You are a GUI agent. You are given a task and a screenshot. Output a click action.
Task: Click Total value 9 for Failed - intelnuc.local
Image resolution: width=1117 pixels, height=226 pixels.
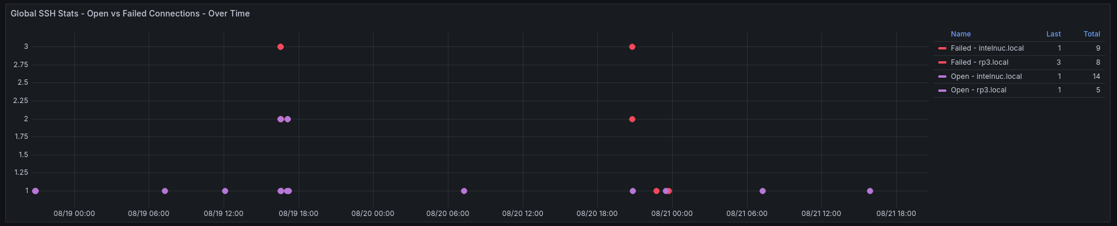(x=1098, y=48)
